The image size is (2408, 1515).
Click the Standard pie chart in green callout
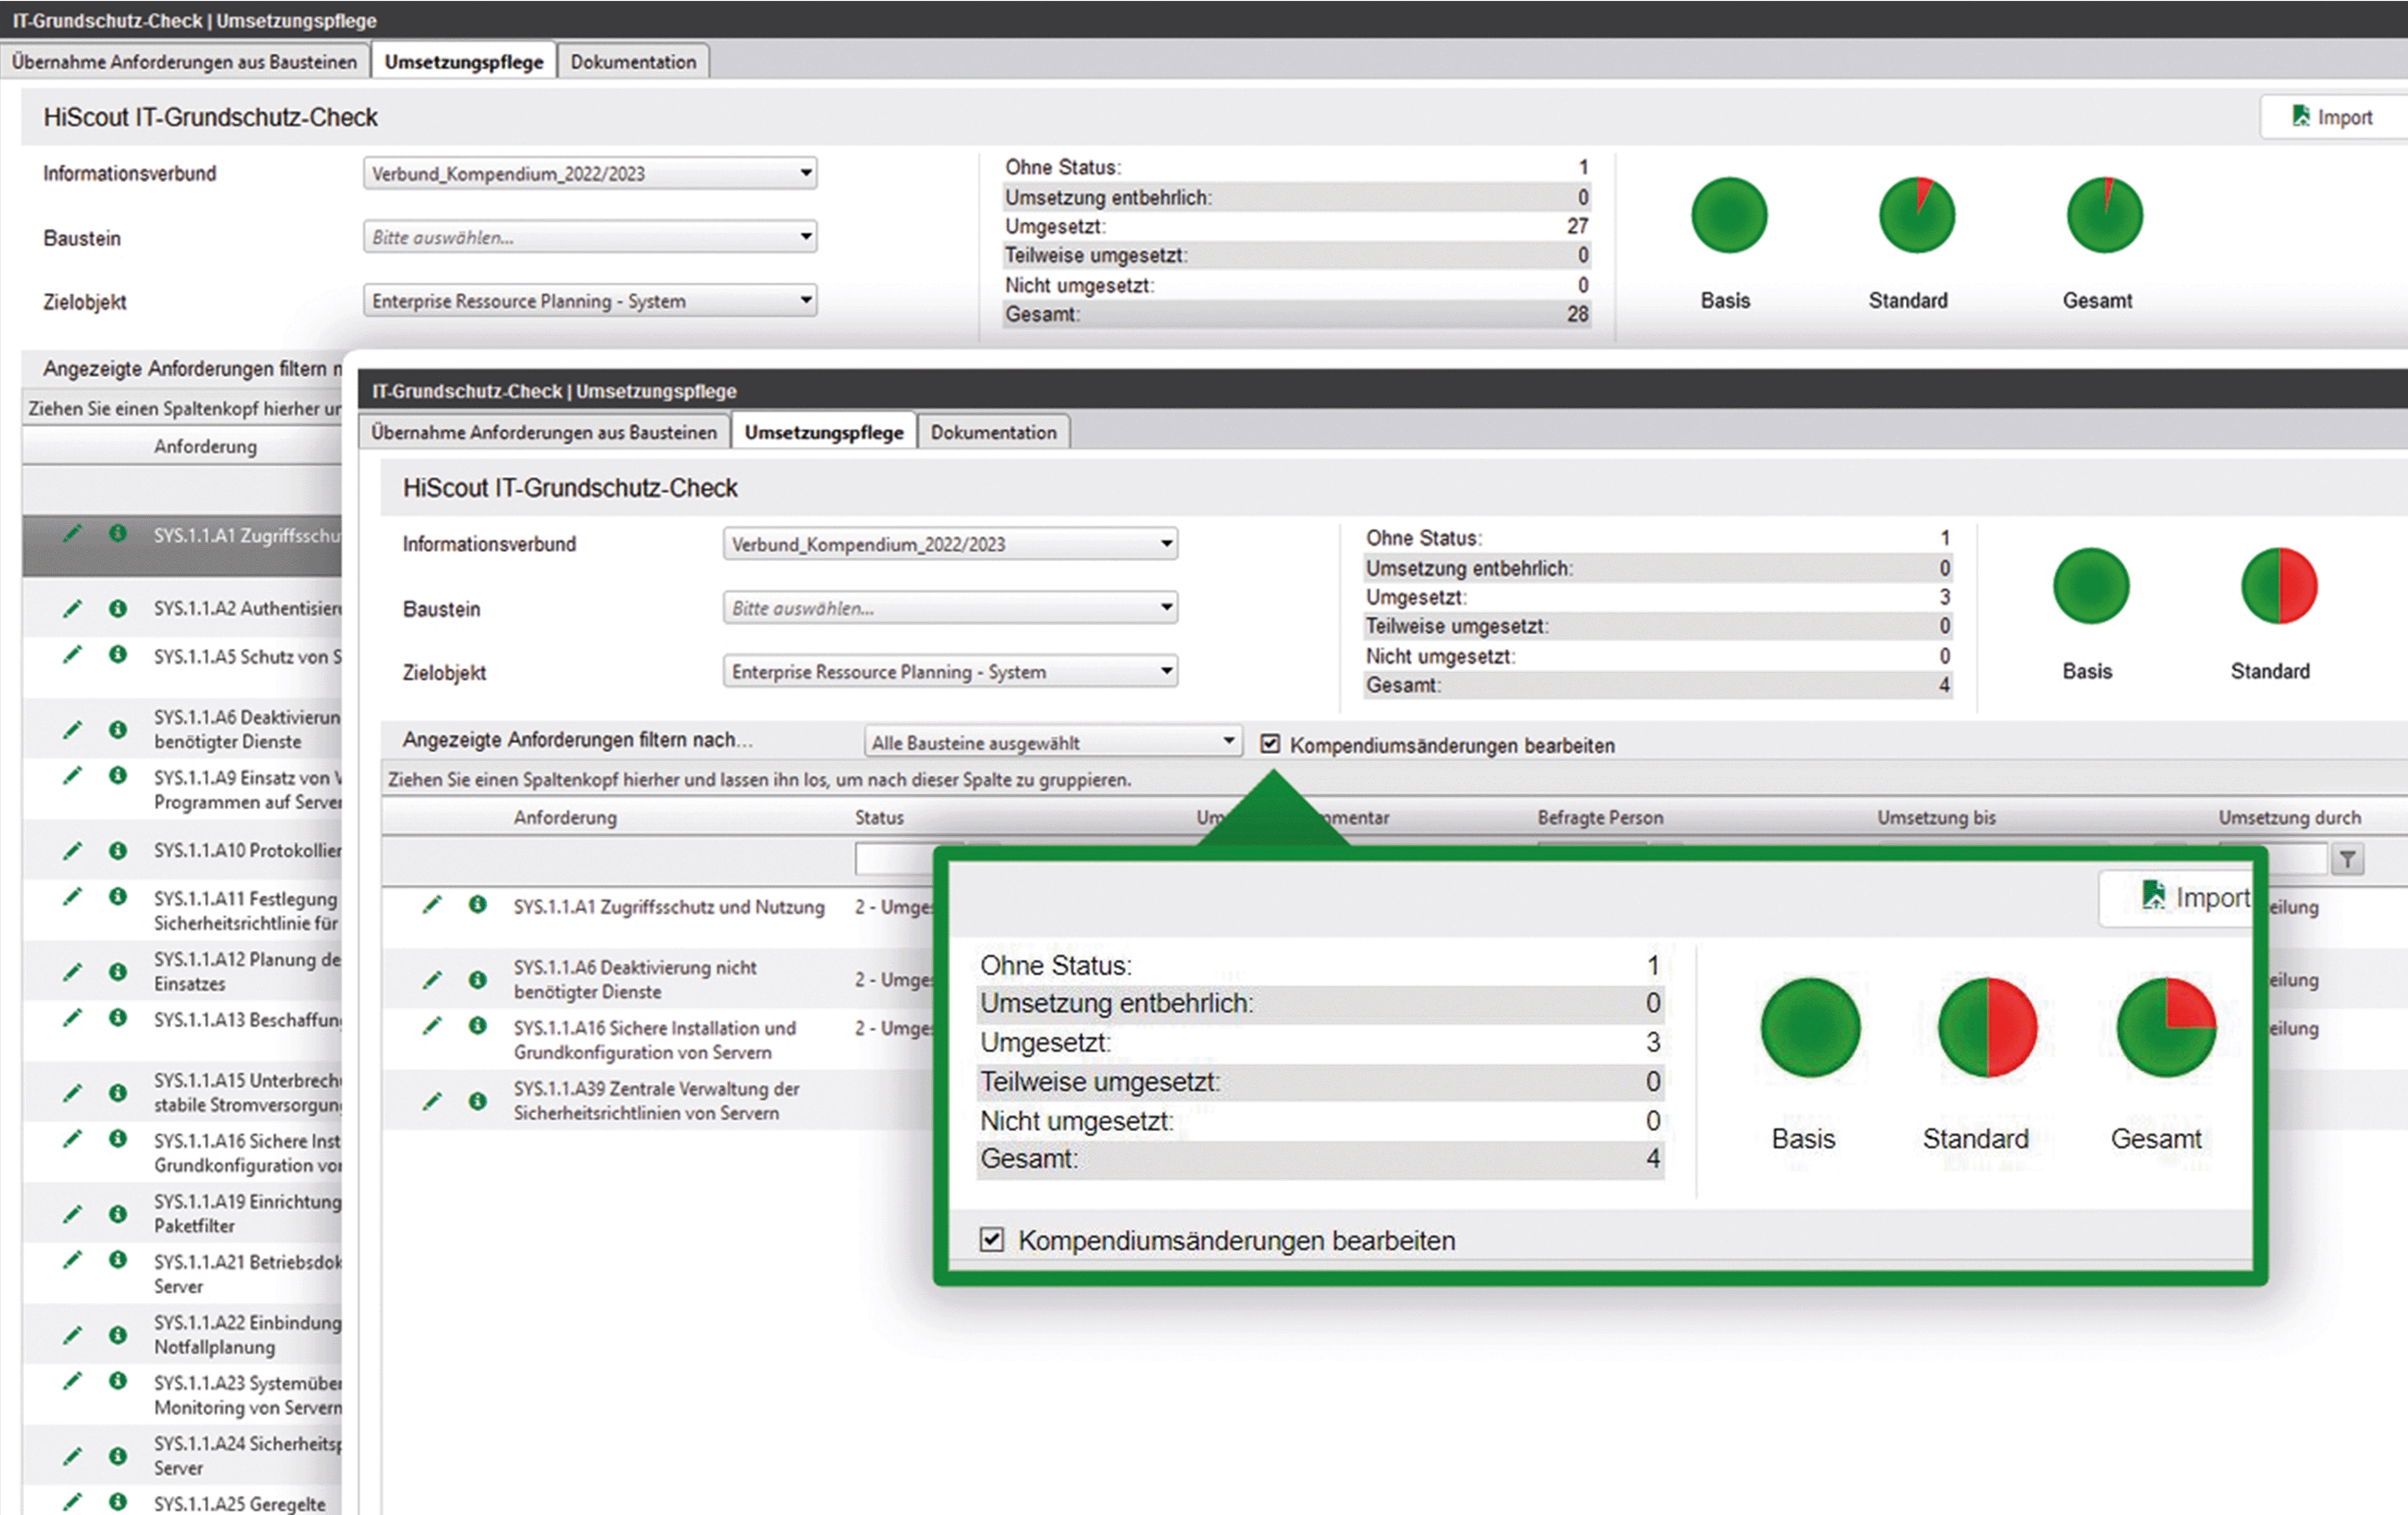tap(1987, 1028)
